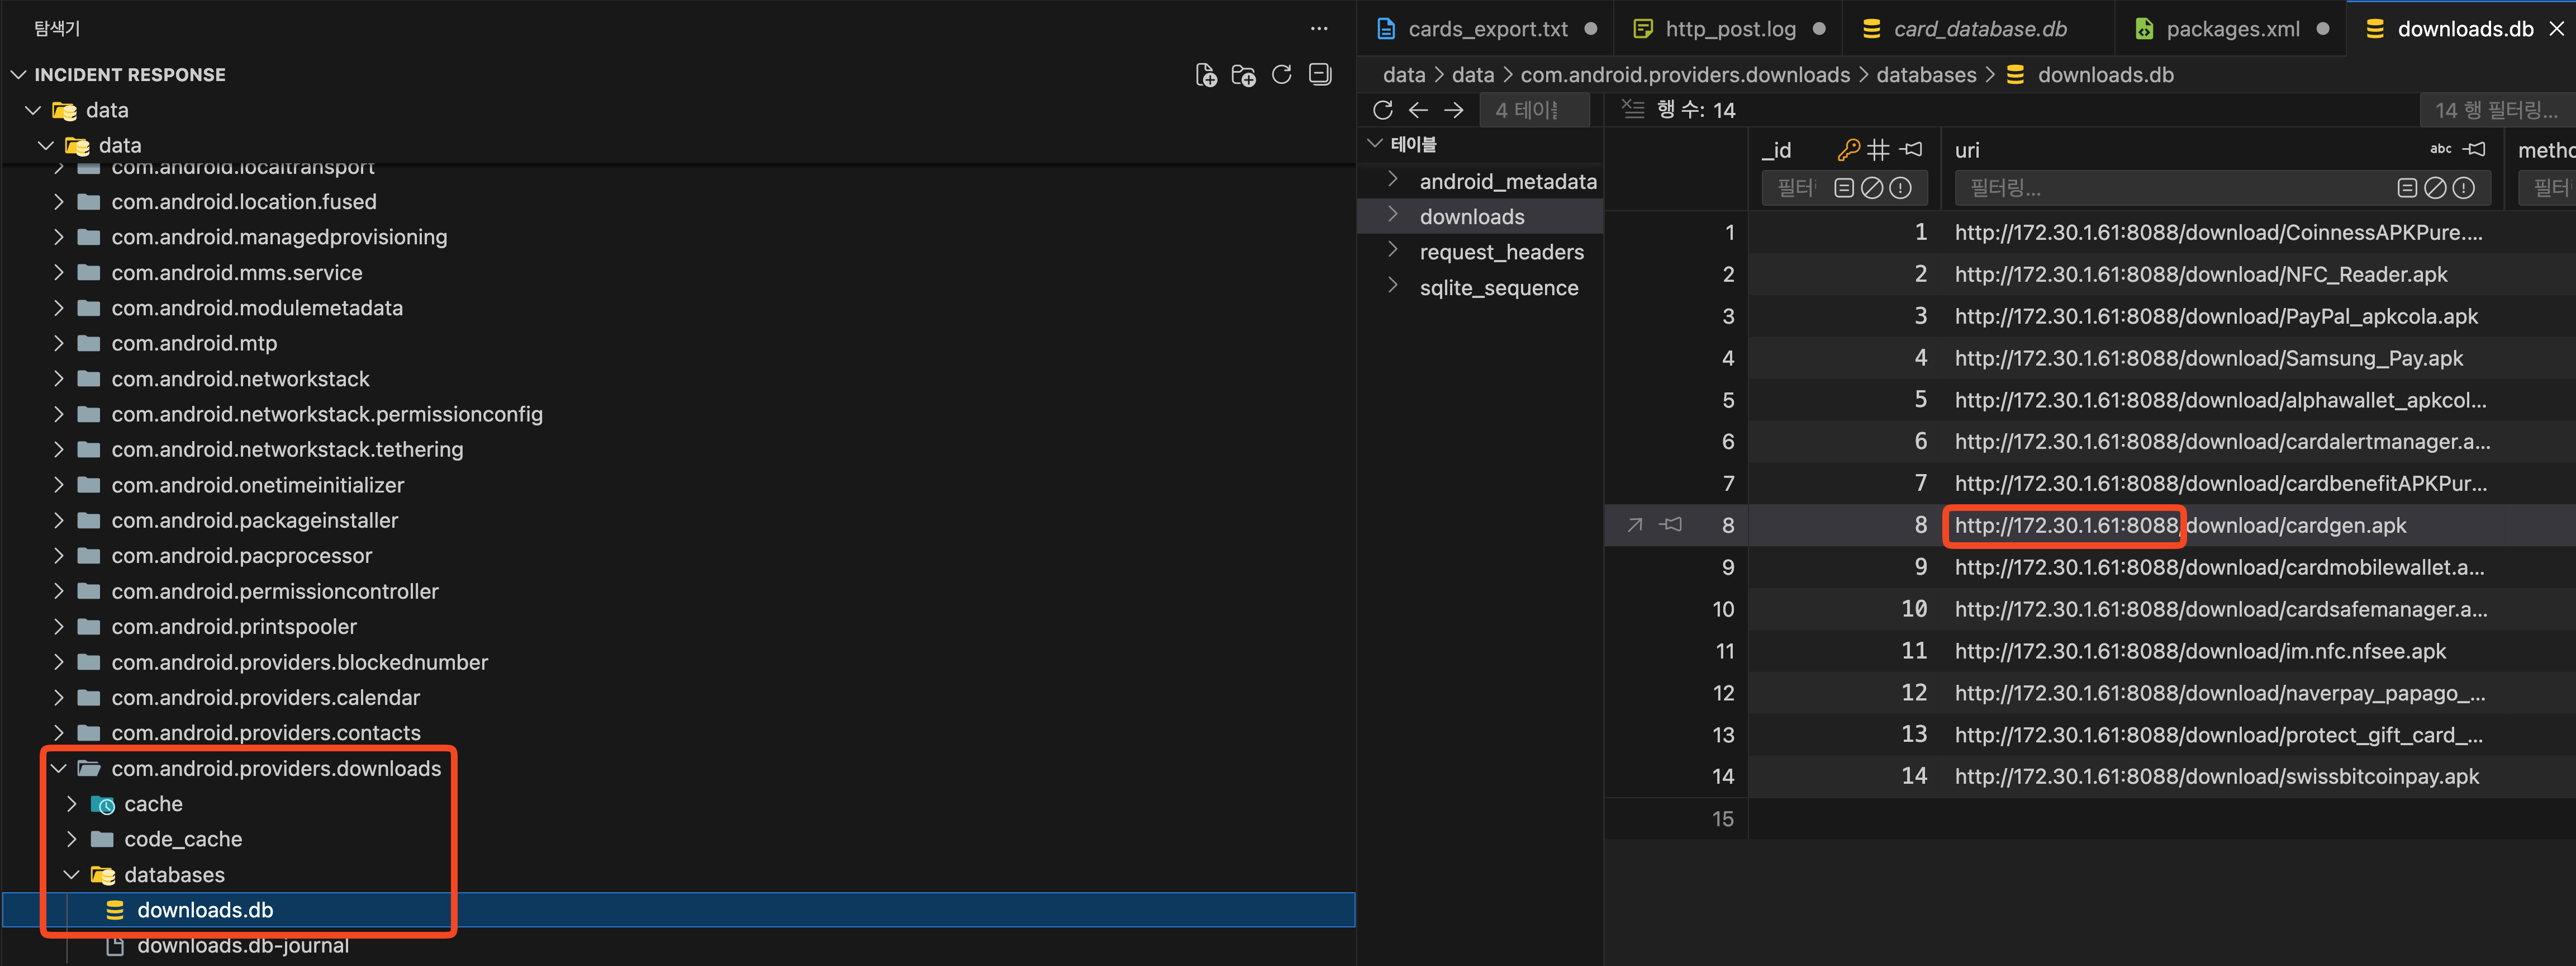
Task: Toggle exact match filter in _id column
Action: pos(1844,188)
